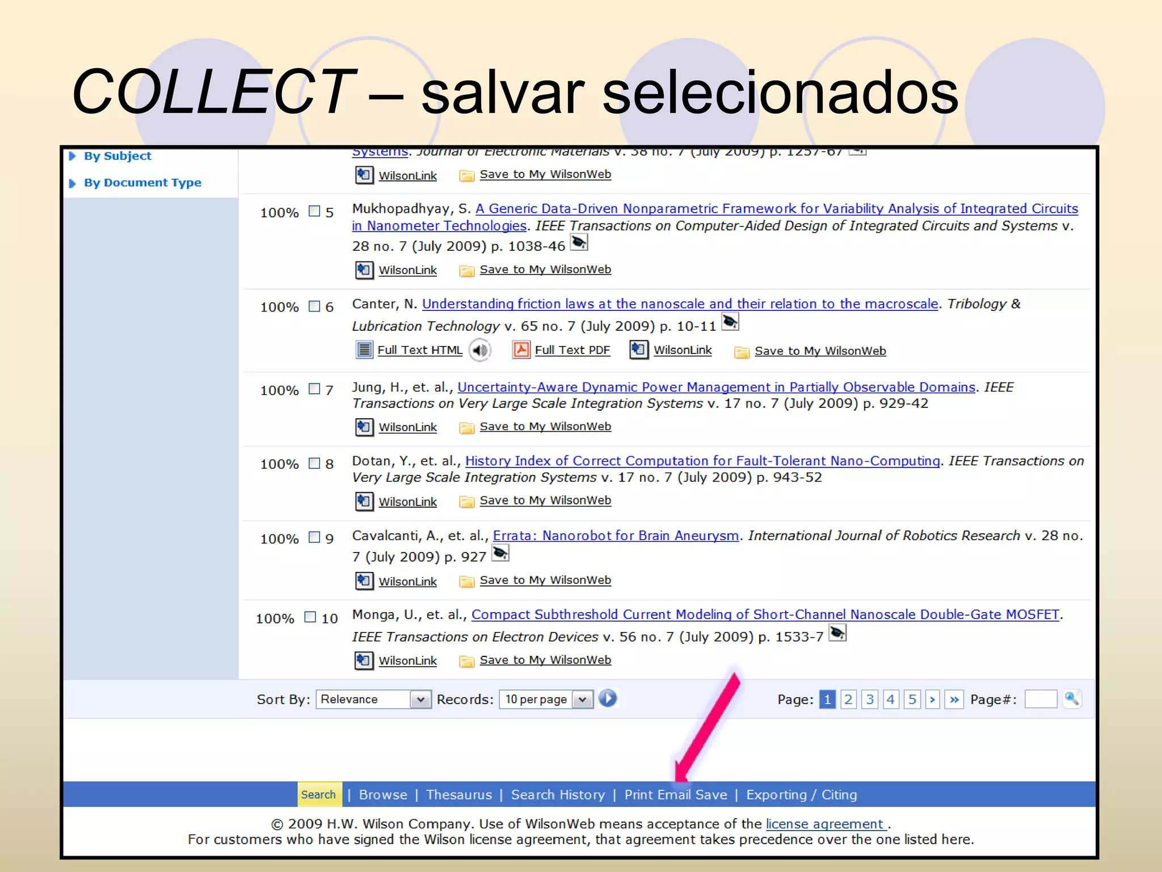Open 'A Generic Data-Driven Nonparametric Framework' article

pyautogui.click(x=714, y=217)
